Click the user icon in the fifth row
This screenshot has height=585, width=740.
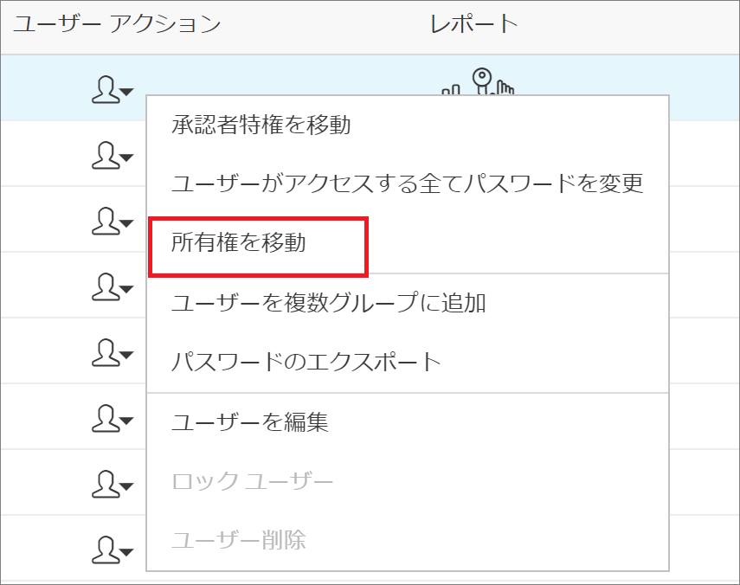104,350
